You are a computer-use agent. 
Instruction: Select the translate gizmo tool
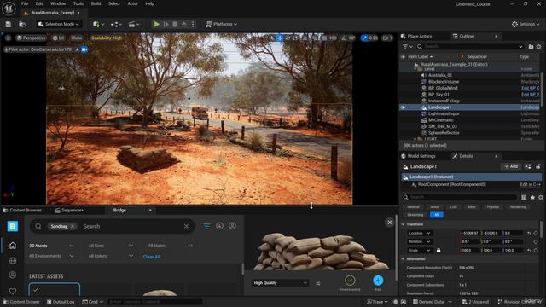pyautogui.click(x=280, y=38)
